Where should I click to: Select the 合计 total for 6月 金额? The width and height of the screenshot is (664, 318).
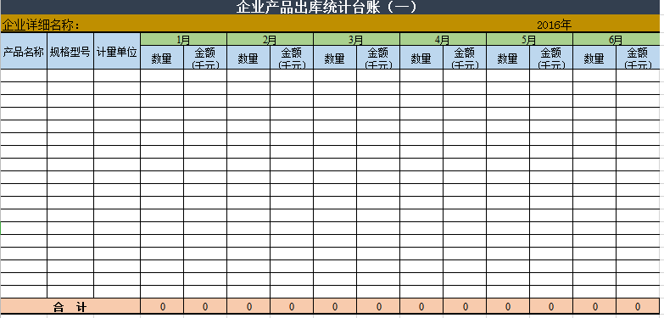(638, 307)
